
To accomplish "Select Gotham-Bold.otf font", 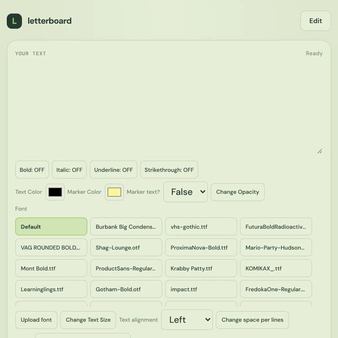I will click(126, 290).
